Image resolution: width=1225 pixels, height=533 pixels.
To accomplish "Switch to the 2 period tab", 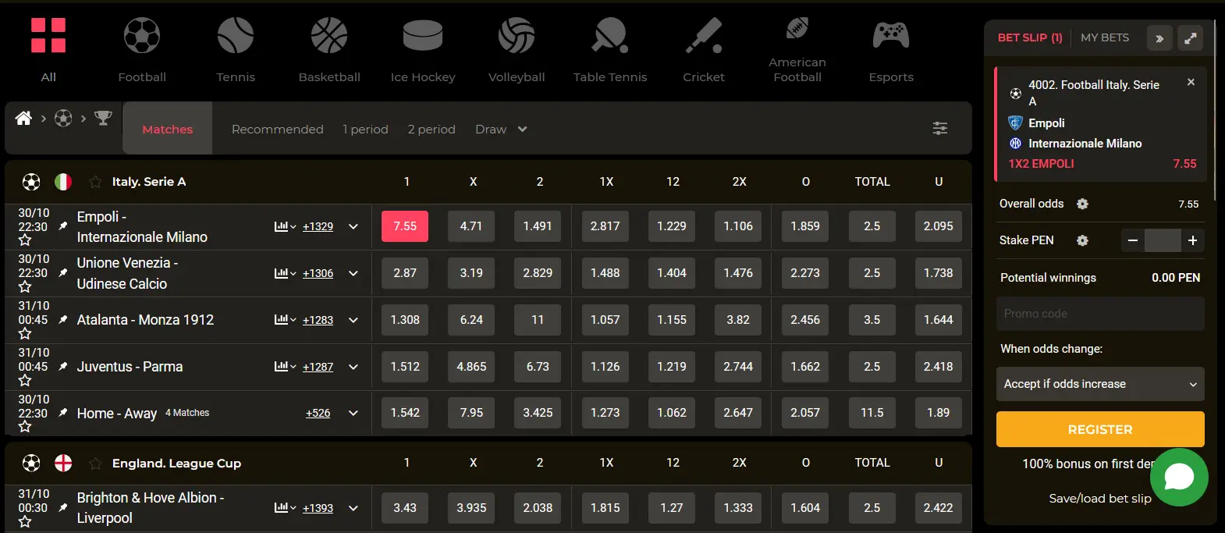I will pyautogui.click(x=431, y=129).
